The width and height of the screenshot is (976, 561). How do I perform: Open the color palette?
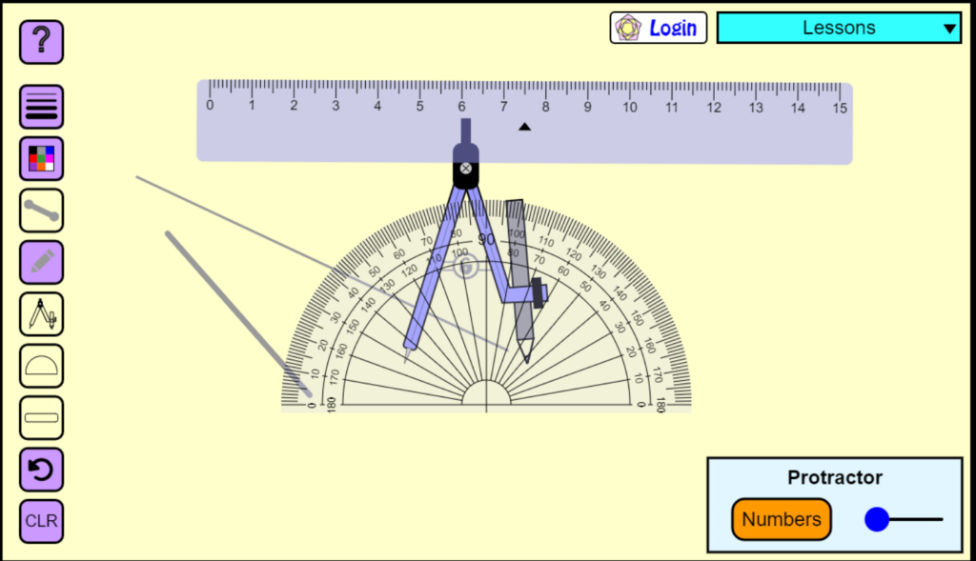pyautogui.click(x=41, y=158)
